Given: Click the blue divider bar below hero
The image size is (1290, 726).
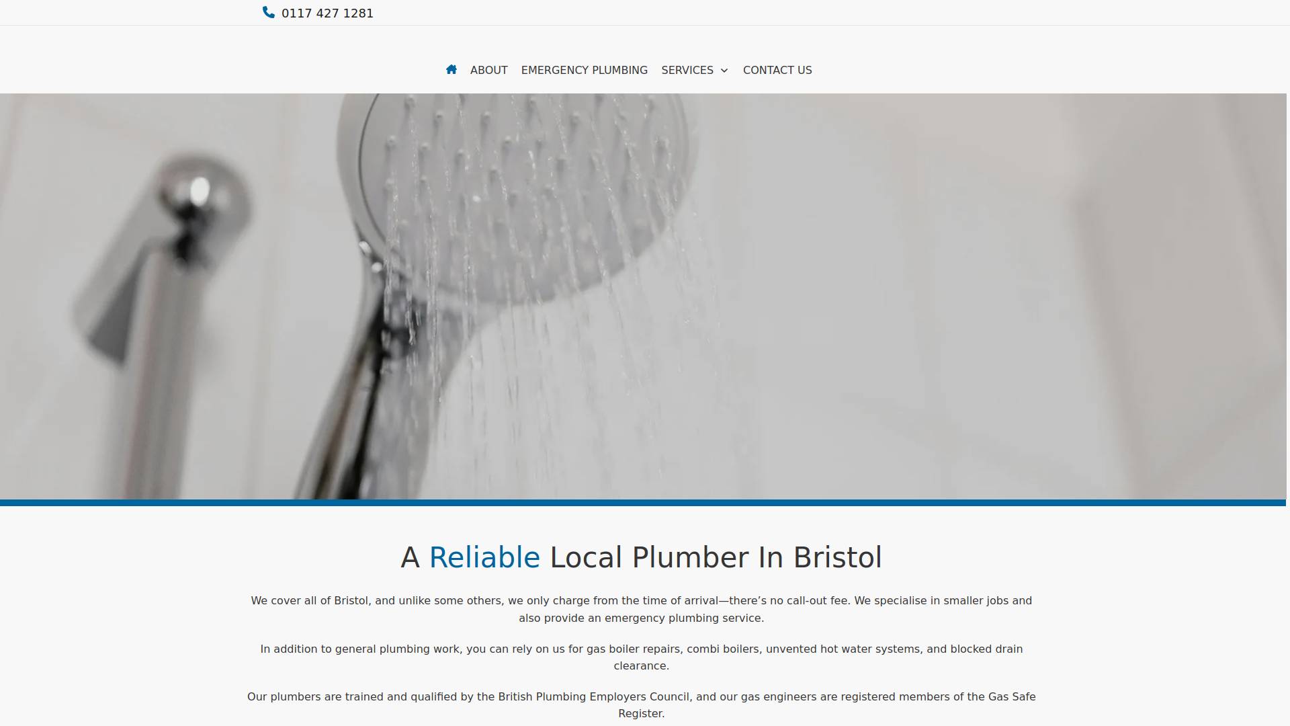Looking at the screenshot, I should [643, 502].
